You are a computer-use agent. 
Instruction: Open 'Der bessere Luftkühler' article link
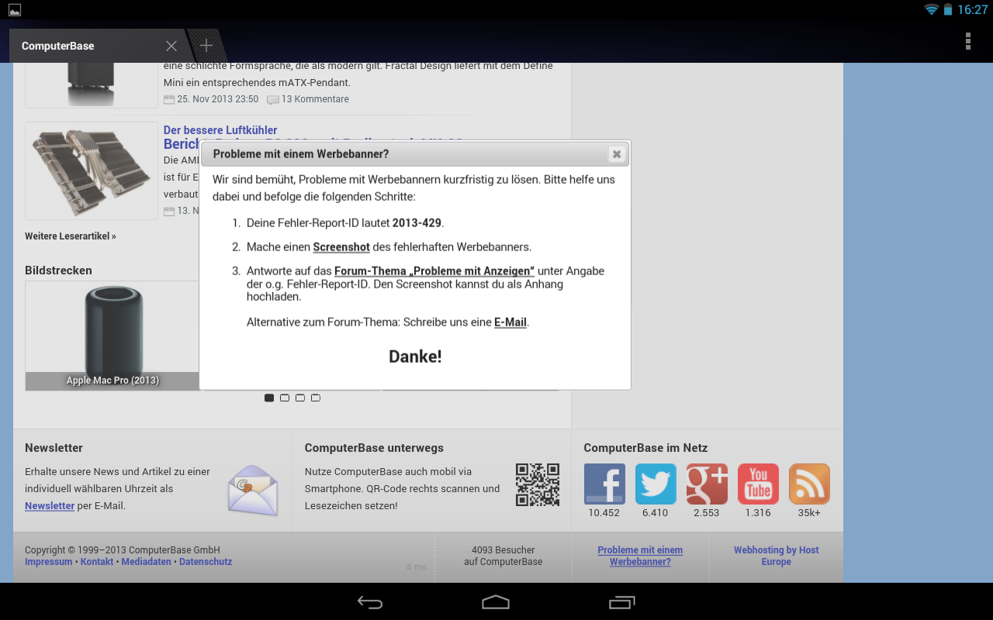click(220, 130)
